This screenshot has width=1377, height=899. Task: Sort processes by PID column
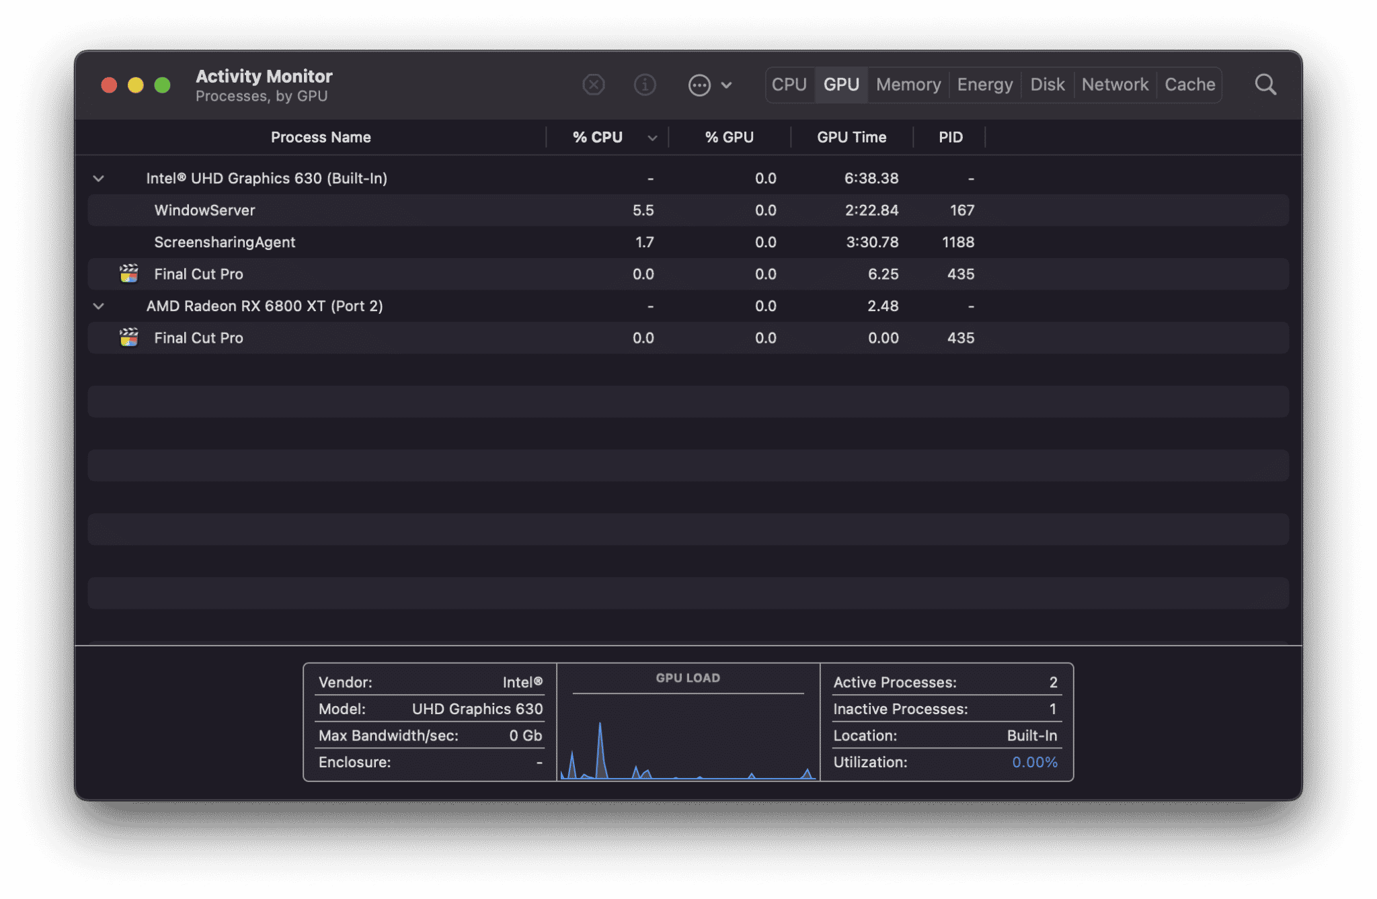(x=950, y=137)
